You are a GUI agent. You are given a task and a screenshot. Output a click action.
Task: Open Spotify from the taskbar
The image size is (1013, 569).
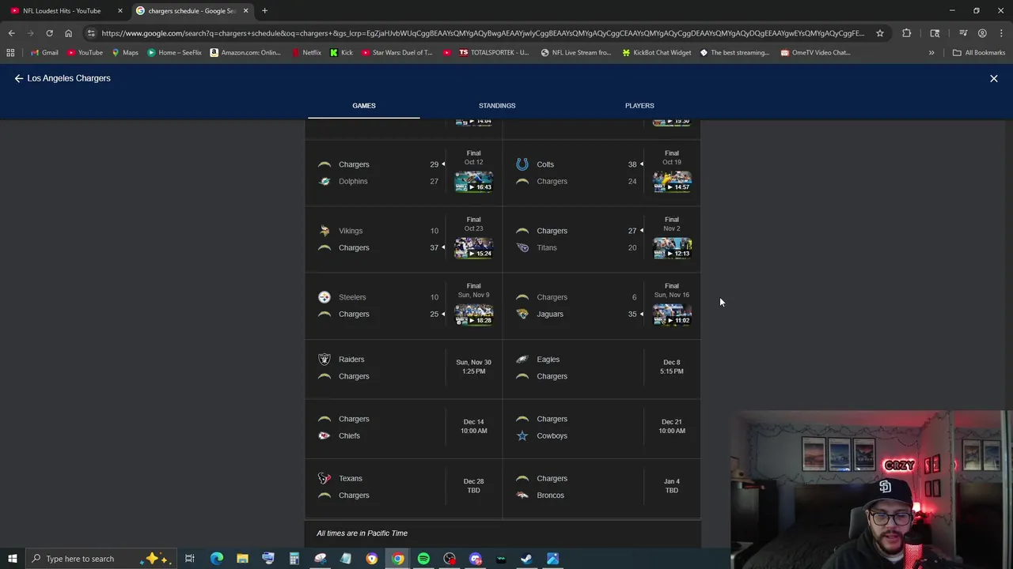tap(423, 559)
